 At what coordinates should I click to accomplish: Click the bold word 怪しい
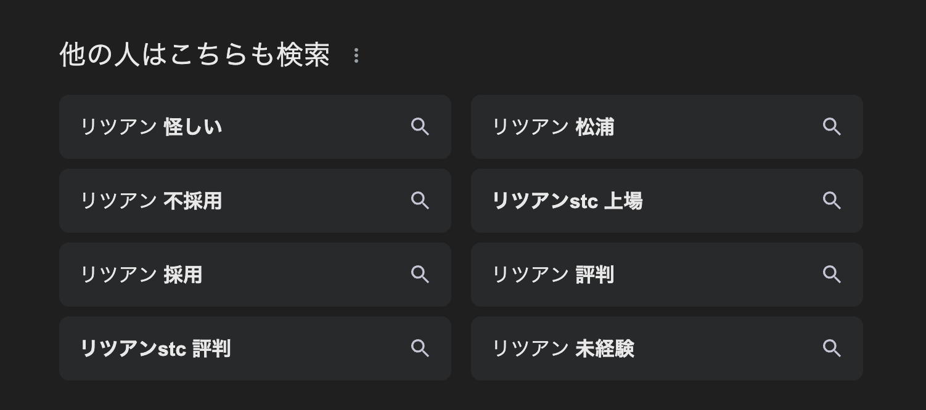(x=192, y=127)
